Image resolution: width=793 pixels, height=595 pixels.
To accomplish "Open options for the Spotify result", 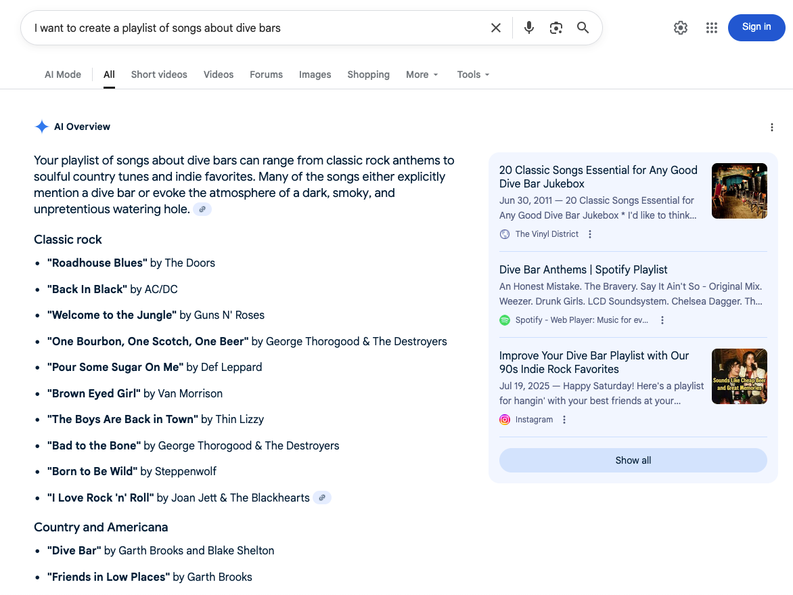I will [x=662, y=319].
